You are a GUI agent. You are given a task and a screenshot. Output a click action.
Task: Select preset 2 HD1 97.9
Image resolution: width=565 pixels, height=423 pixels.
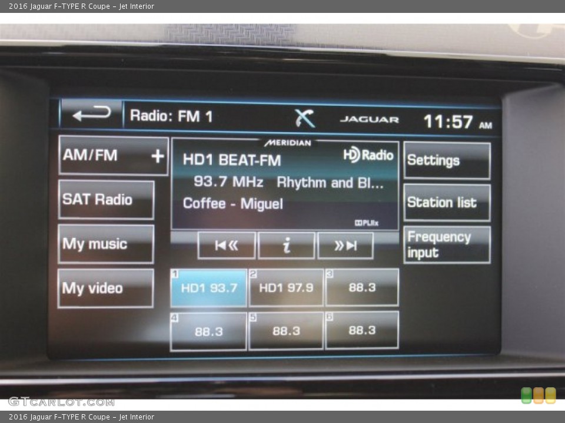[286, 288]
